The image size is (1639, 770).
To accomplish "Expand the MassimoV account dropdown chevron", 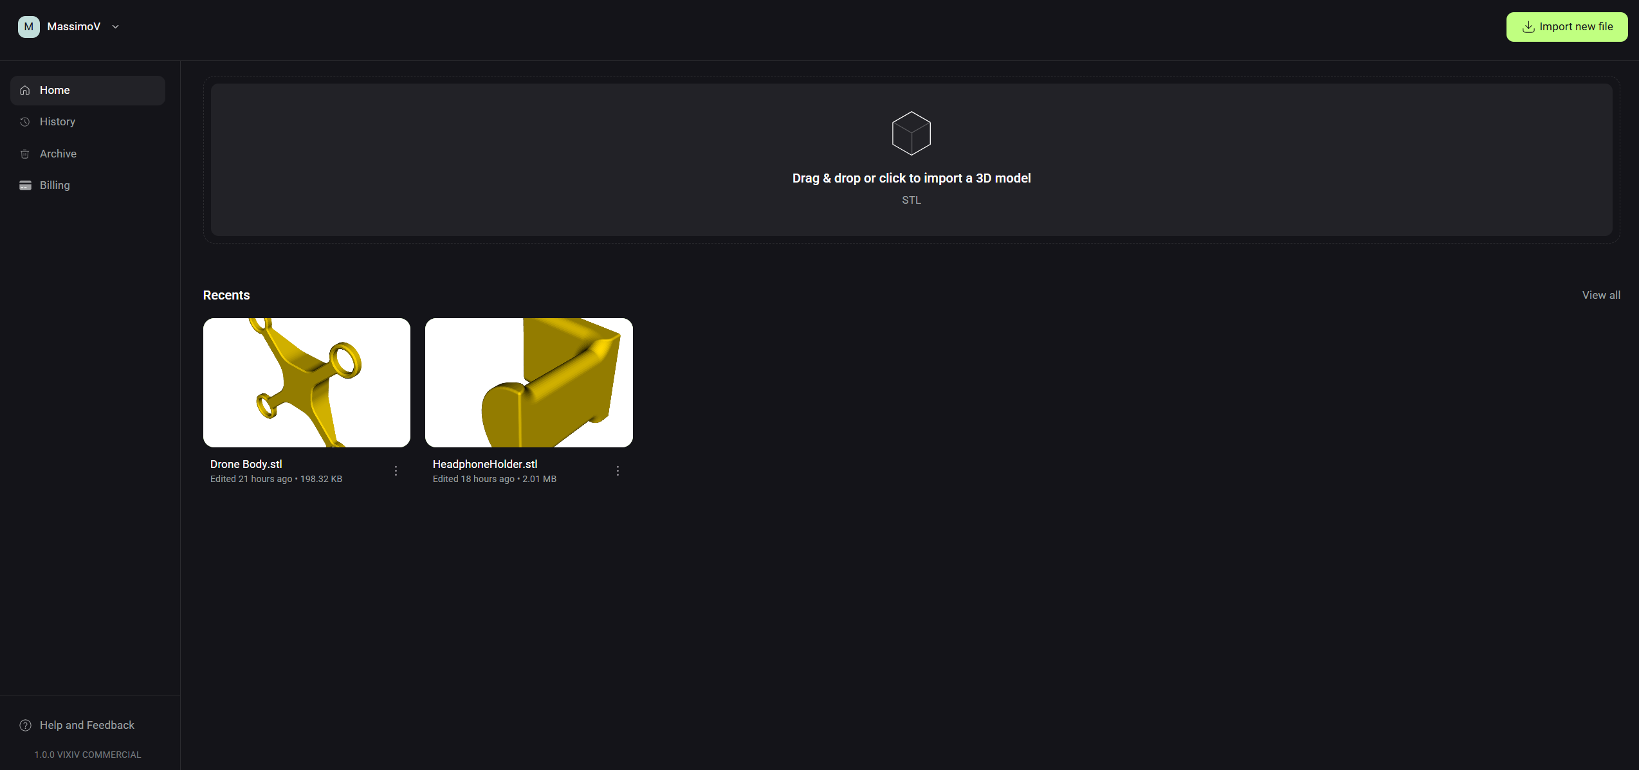I will point(116,27).
